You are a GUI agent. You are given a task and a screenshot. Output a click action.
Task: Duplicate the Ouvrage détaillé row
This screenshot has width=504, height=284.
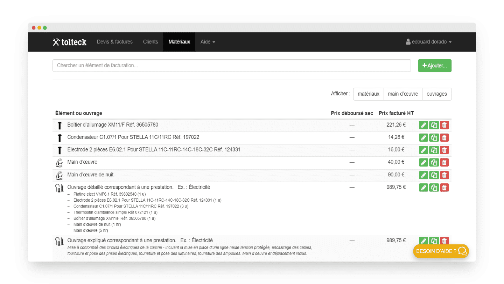(x=434, y=188)
